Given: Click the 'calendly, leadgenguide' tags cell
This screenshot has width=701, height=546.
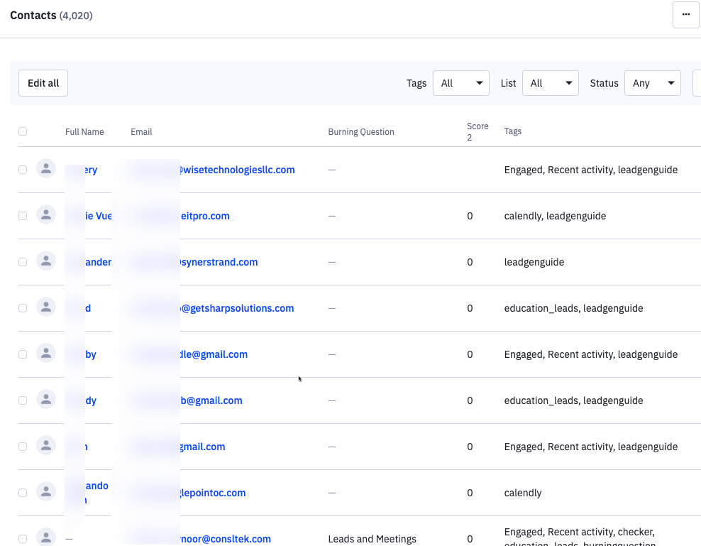Looking at the screenshot, I should [555, 216].
